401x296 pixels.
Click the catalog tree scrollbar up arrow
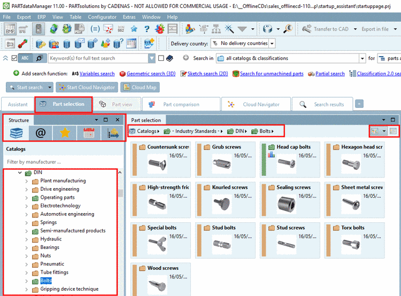[x=120, y=173]
